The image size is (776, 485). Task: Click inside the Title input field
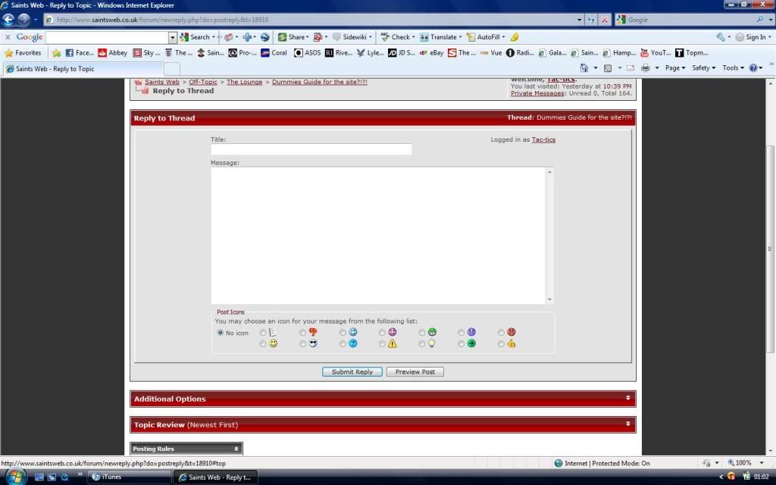[311, 149]
